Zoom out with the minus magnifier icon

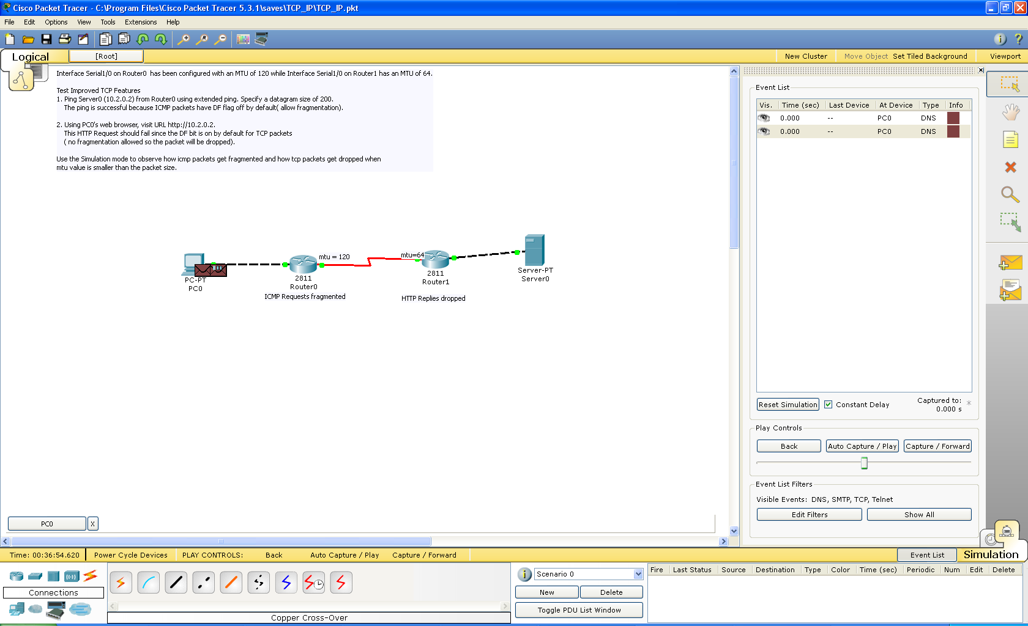(x=220, y=39)
